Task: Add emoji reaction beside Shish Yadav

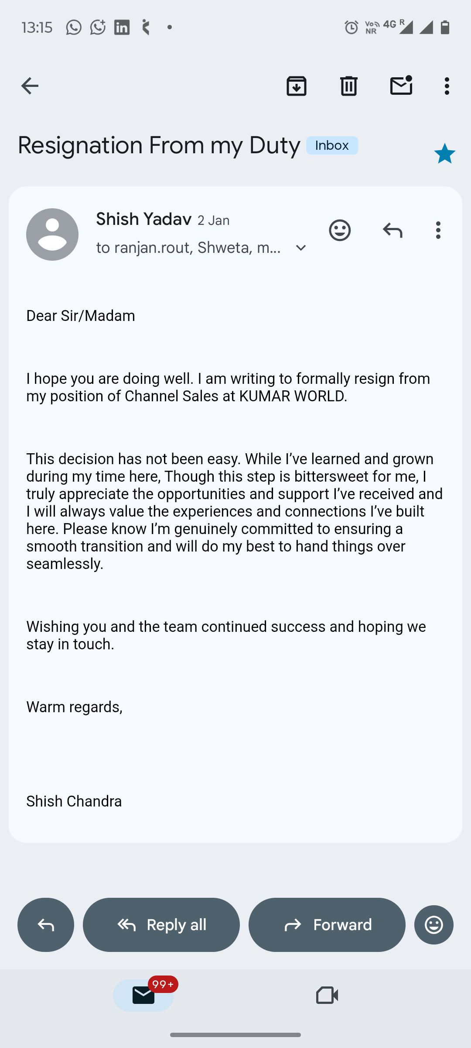Action: [x=340, y=230]
